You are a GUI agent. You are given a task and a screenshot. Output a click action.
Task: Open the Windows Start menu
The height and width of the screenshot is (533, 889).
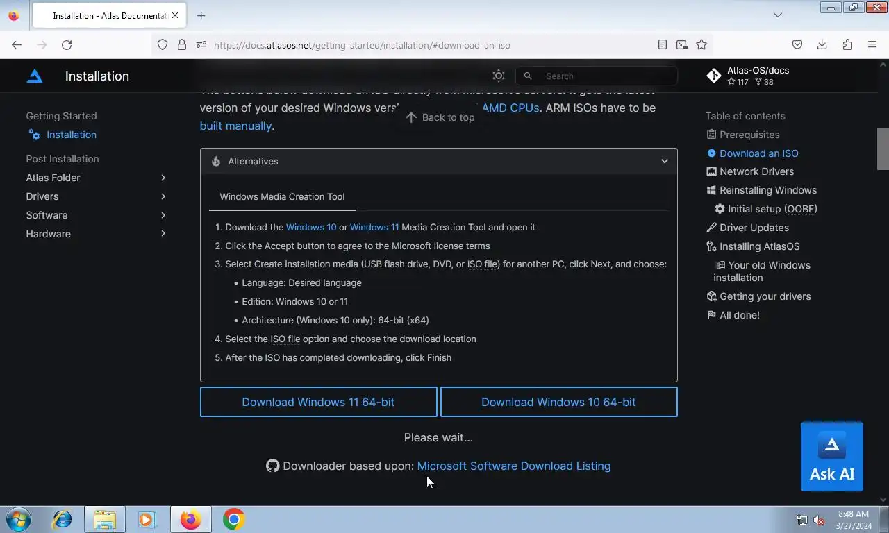(x=18, y=519)
